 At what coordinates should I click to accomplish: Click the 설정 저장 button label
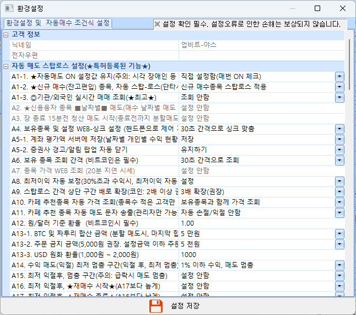pos(185,306)
